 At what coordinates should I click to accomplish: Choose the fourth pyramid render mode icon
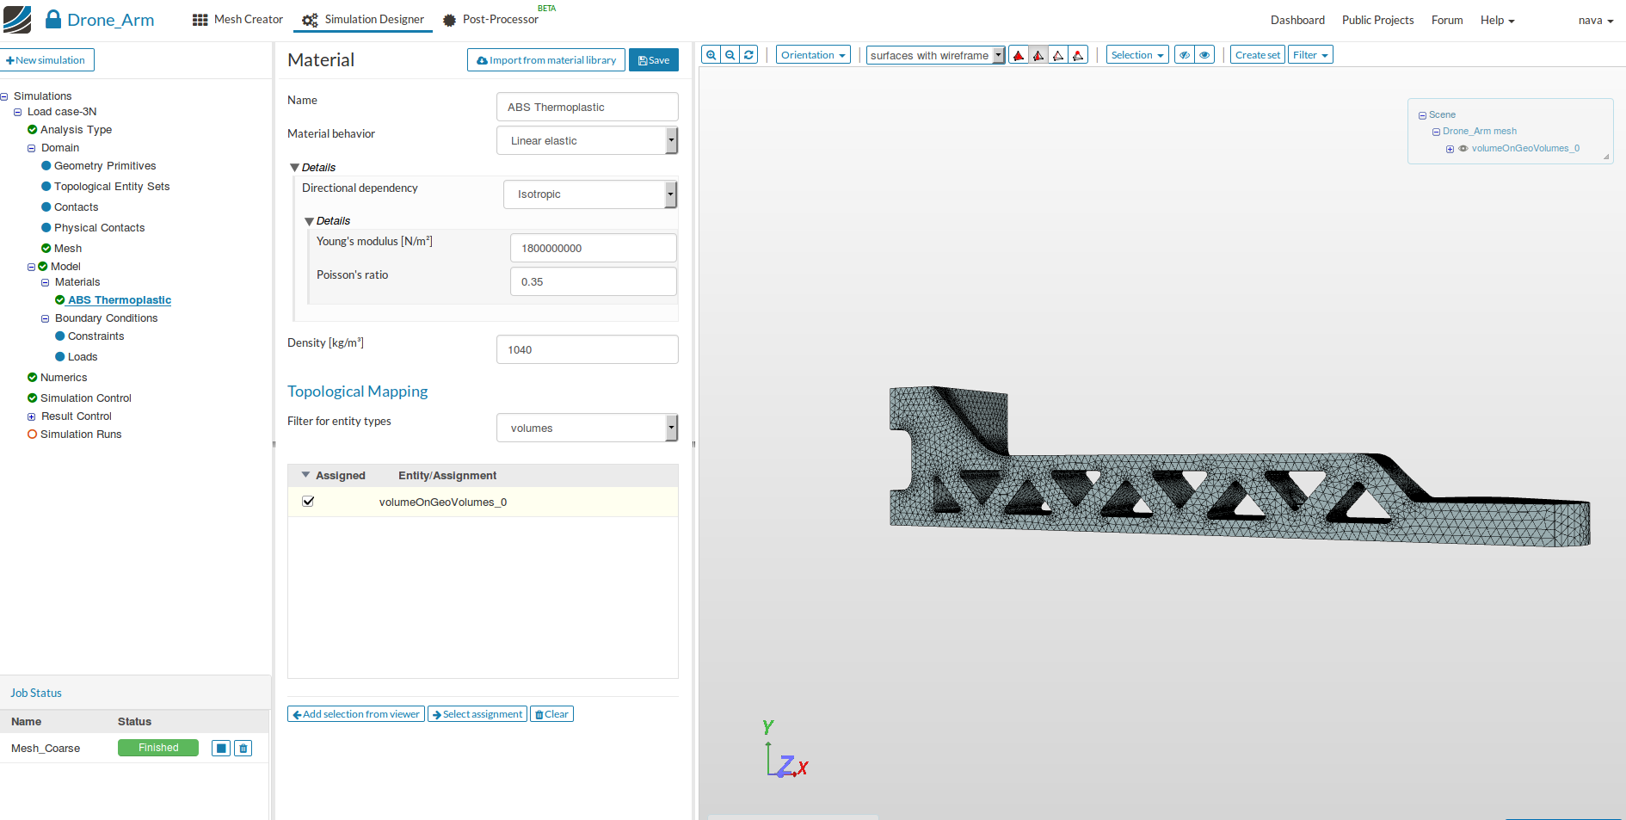point(1078,55)
